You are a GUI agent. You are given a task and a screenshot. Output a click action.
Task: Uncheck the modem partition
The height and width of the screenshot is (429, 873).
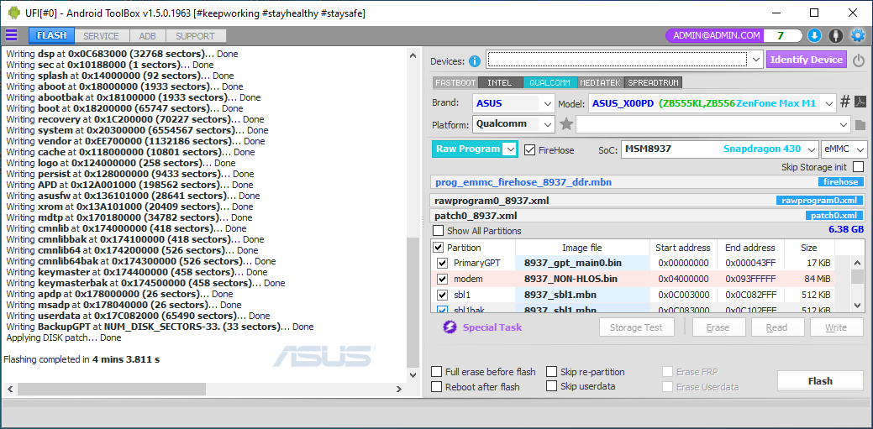443,279
